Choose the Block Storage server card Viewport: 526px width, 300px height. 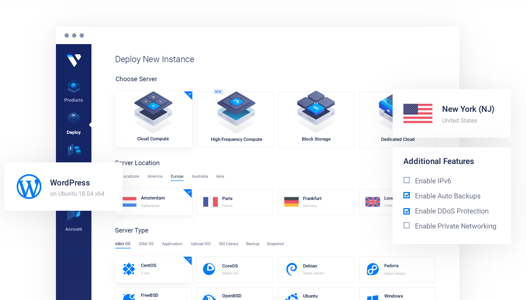click(x=316, y=119)
